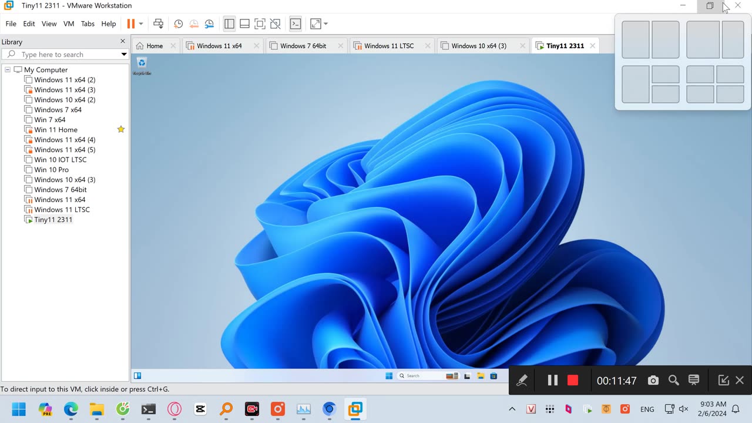
Task: Toggle the console view icon
Action: click(x=296, y=24)
